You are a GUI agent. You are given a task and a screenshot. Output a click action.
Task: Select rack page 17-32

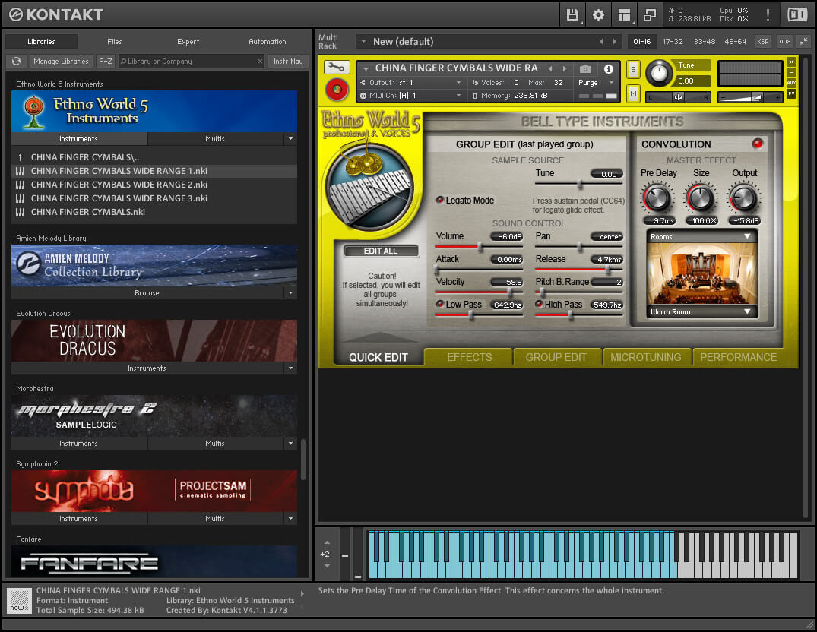(673, 41)
